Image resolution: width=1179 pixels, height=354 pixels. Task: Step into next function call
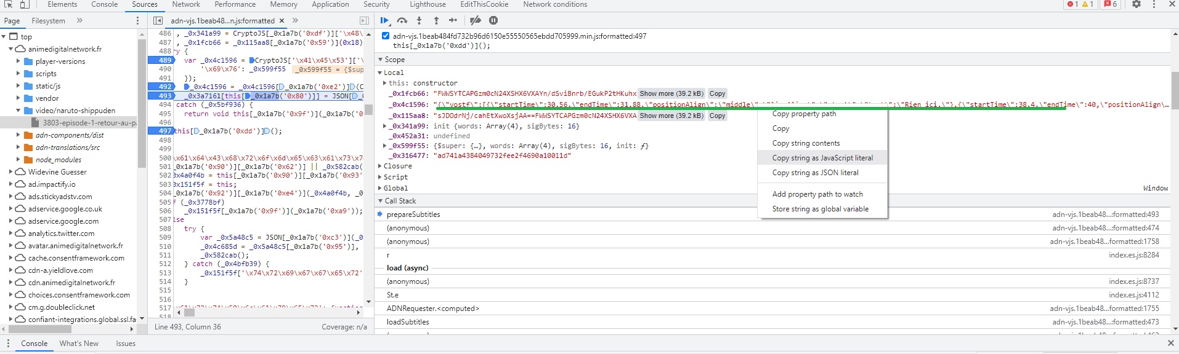(x=419, y=20)
